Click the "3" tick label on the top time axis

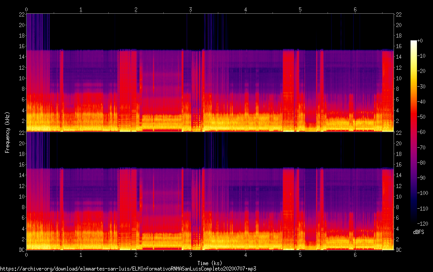[190, 10]
